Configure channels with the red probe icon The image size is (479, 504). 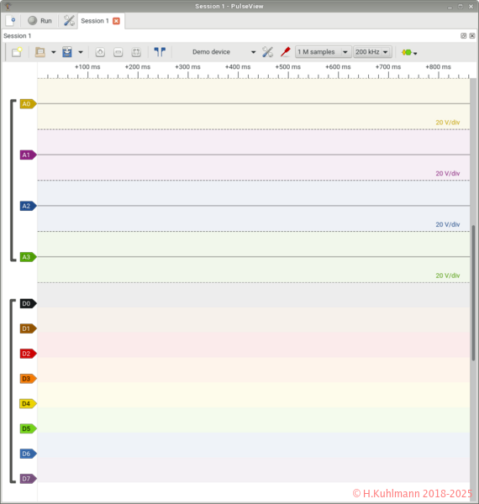[x=285, y=52]
